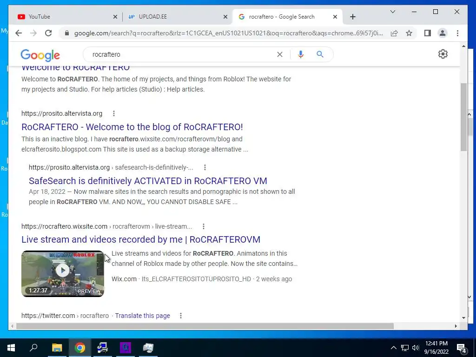Open the network icon in system tray
Image resolution: width=476 pixels, height=357 pixels.
pos(405,348)
